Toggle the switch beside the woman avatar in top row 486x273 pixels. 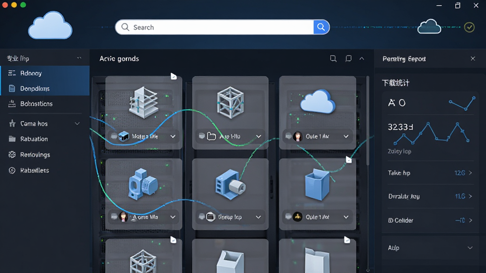pyautogui.click(x=288, y=136)
